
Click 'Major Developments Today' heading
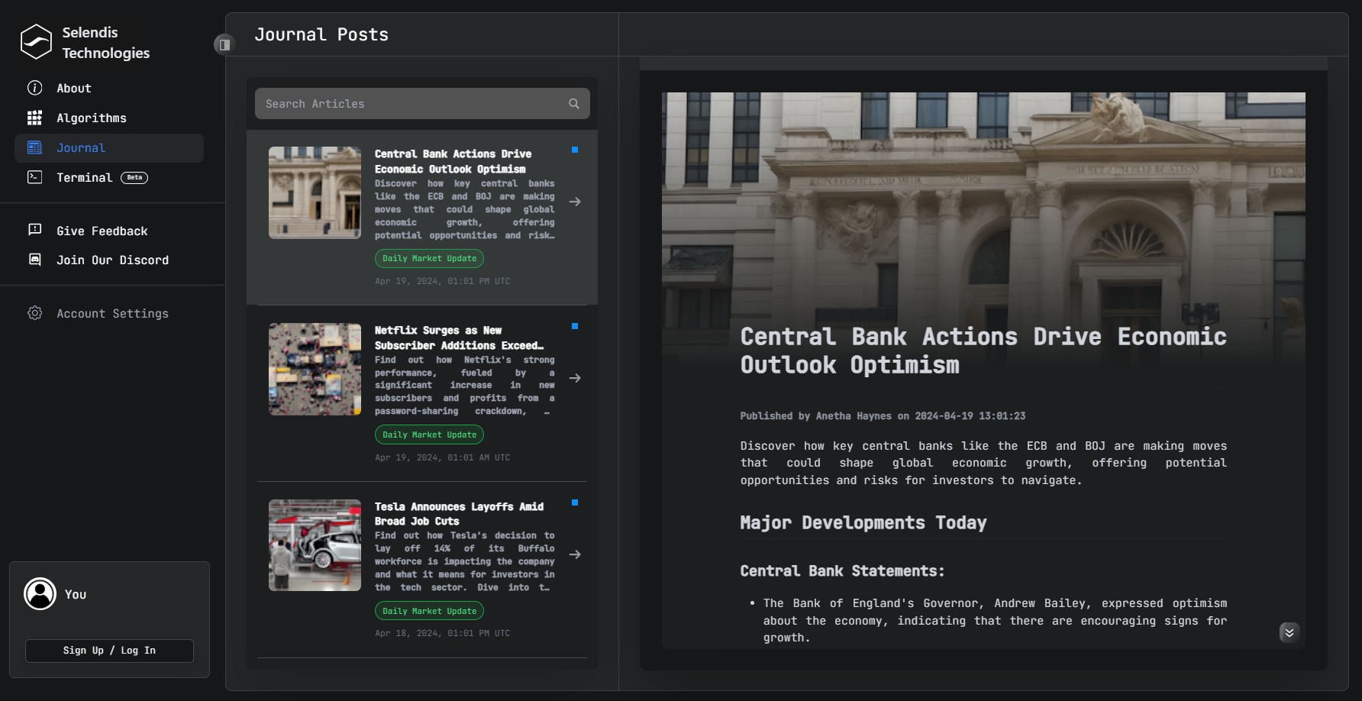(x=863, y=523)
